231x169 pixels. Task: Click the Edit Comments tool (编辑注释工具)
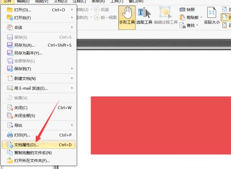(x=165, y=16)
